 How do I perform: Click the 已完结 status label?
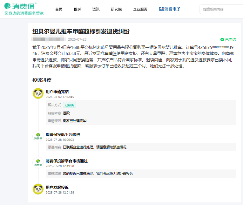click(x=230, y=40)
